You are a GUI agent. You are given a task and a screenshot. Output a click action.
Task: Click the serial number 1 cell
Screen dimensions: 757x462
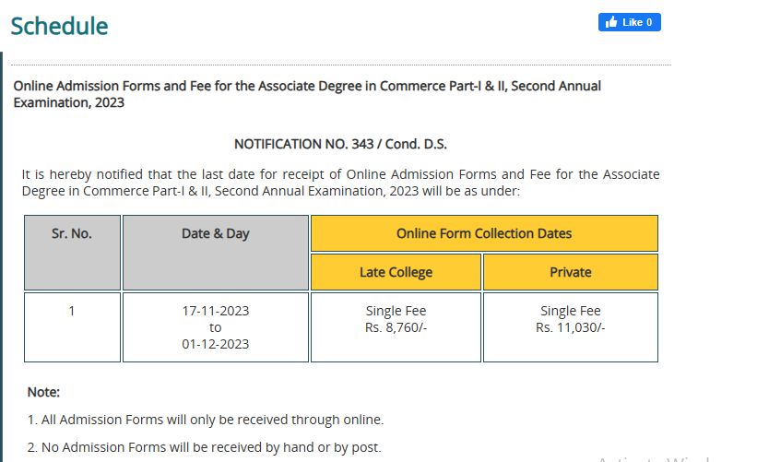[72, 326]
